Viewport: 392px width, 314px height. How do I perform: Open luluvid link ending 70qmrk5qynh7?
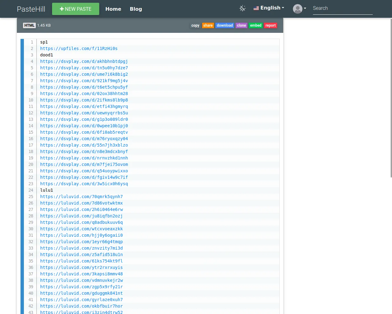click(x=81, y=197)
